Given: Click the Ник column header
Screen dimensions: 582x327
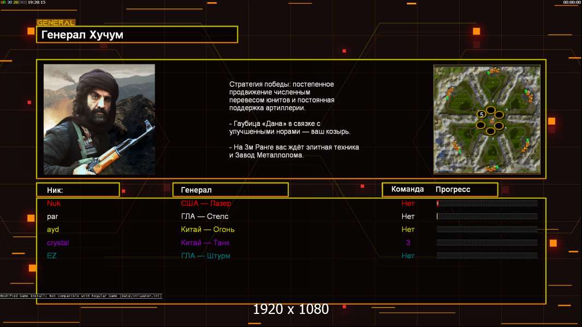Looking at the screenshot, I should 78,190.
